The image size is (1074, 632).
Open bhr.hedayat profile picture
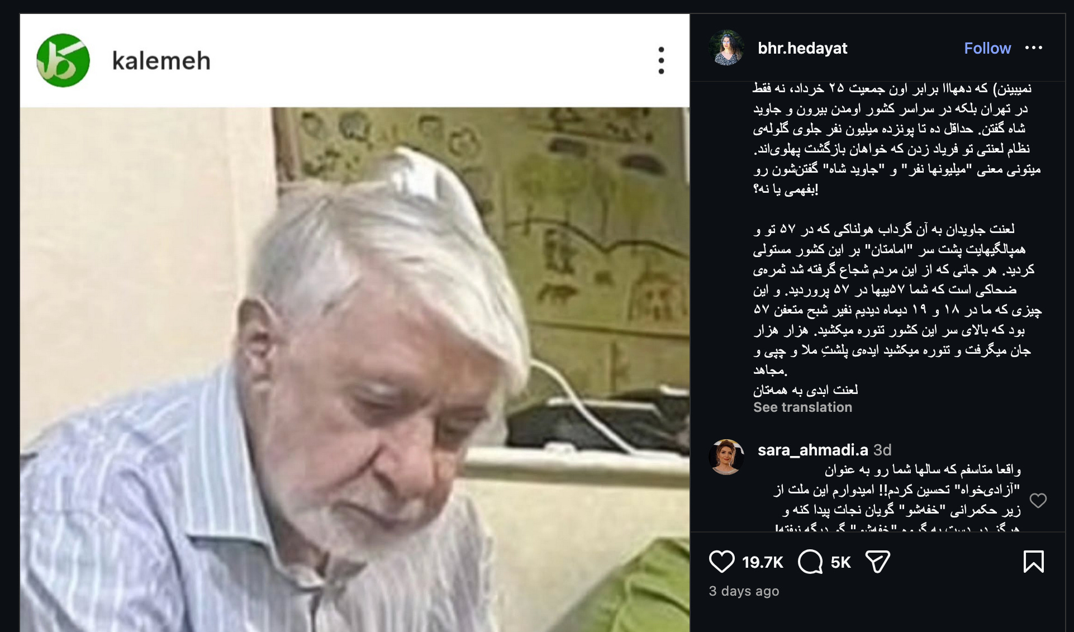click(726, 48)
